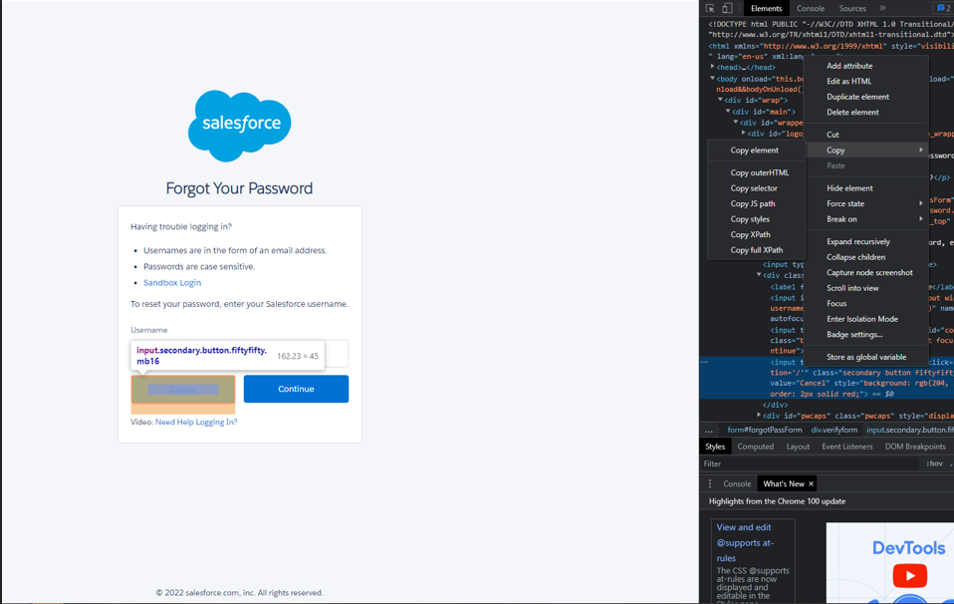Click the Salesforce cloud logo
Image resolution: width=954 pixels, height=604 pixels.
[239, 126]
